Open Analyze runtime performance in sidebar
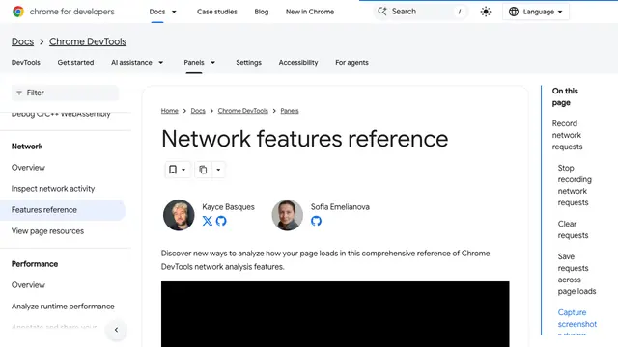Viewport: 618px width, 347px height. coord(63,307)
